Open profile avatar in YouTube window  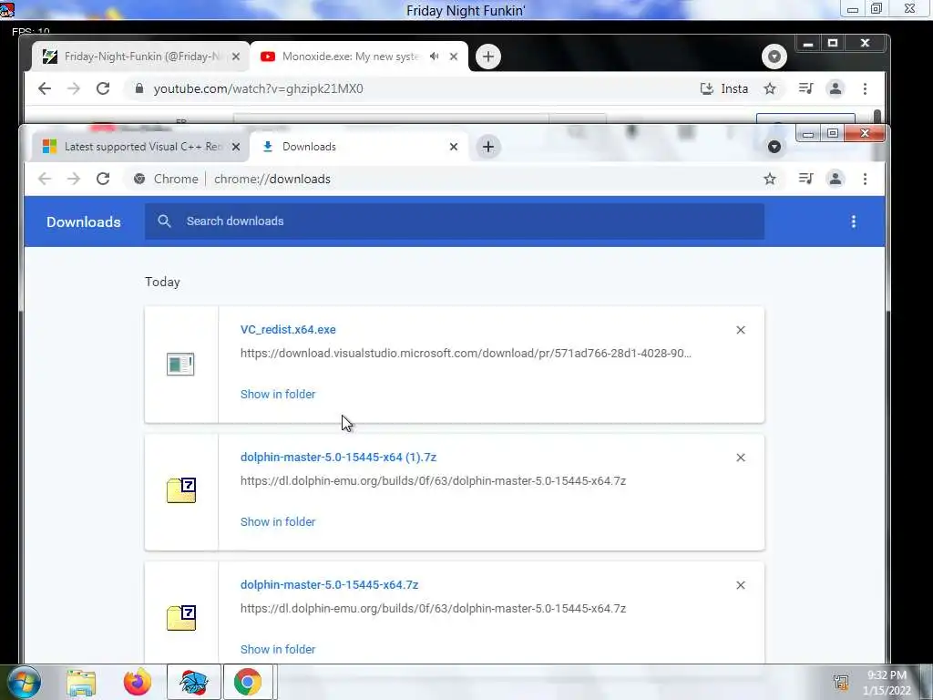[836, 88]
